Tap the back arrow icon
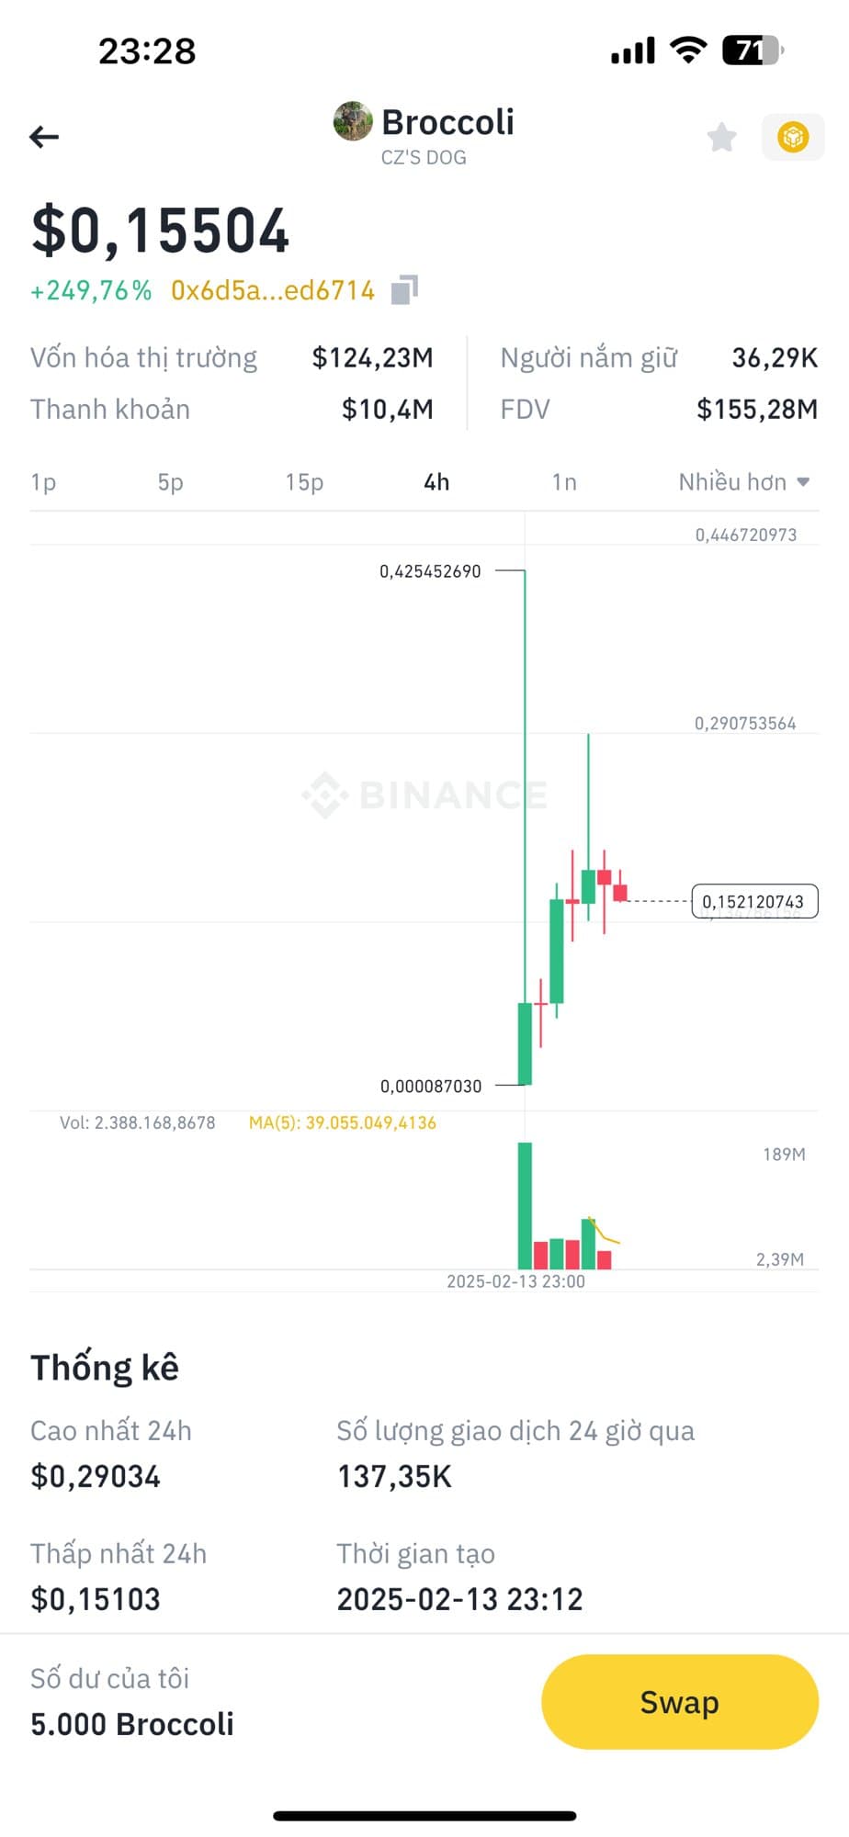 point(44,138)
